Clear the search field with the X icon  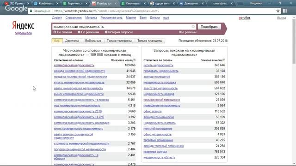(x=193, y=27)
